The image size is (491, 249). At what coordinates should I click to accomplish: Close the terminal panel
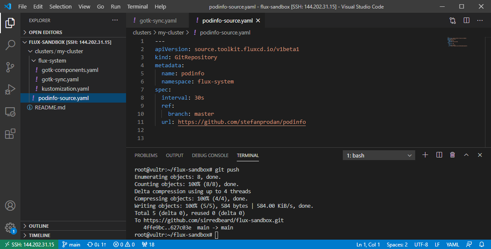[x=480, y=155]
